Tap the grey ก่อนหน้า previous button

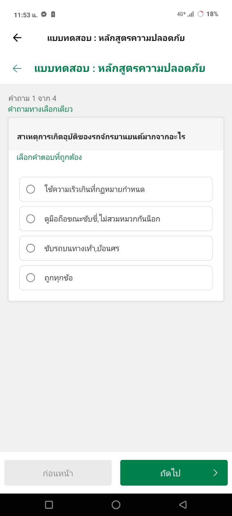click(58, 473)
